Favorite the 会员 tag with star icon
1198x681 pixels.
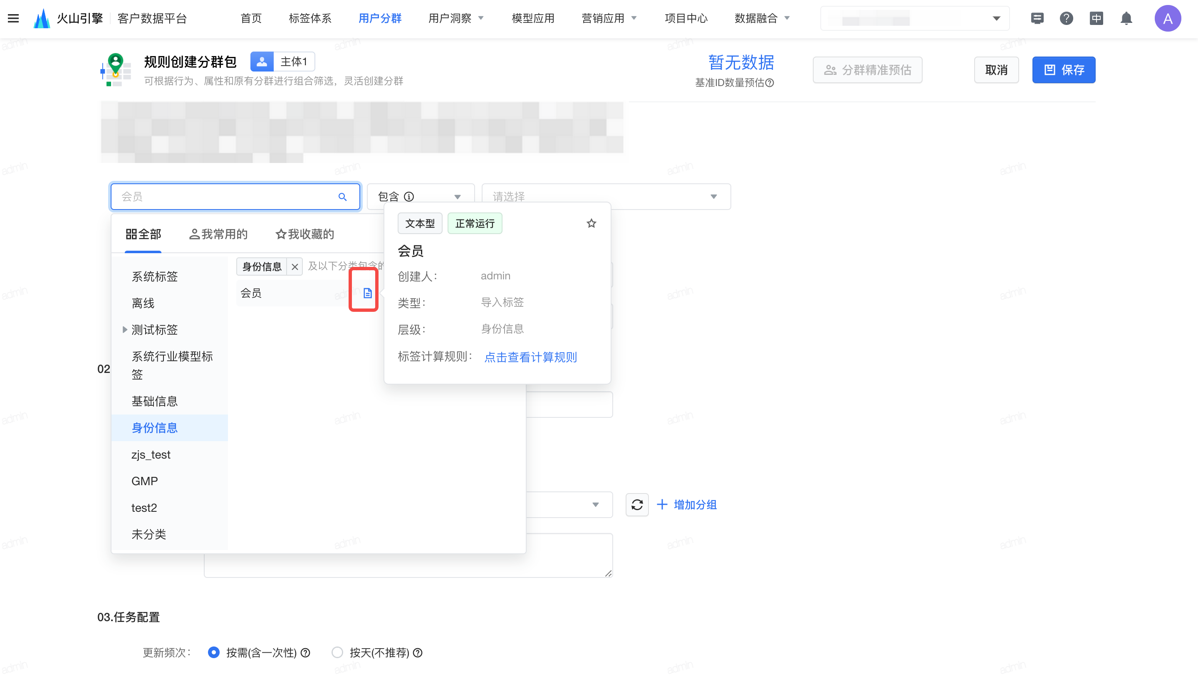(592, 223)
